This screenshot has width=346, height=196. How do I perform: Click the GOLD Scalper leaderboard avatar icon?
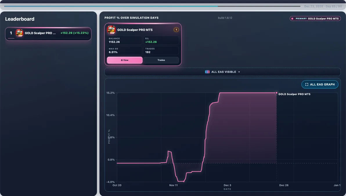19,33
